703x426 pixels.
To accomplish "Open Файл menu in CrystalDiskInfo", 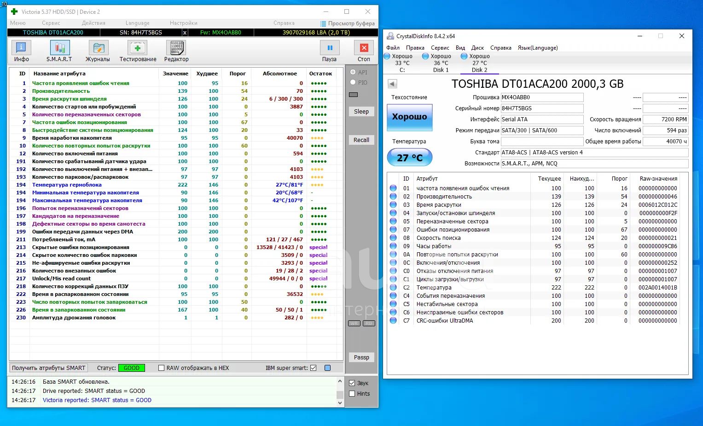I will tap(393, 48).
